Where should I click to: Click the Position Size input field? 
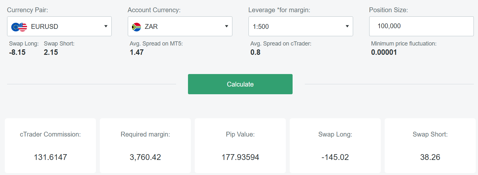[421, 26]
